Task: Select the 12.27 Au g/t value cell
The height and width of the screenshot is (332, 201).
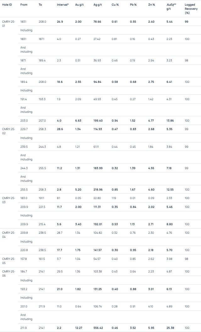Action: (79, 328)
